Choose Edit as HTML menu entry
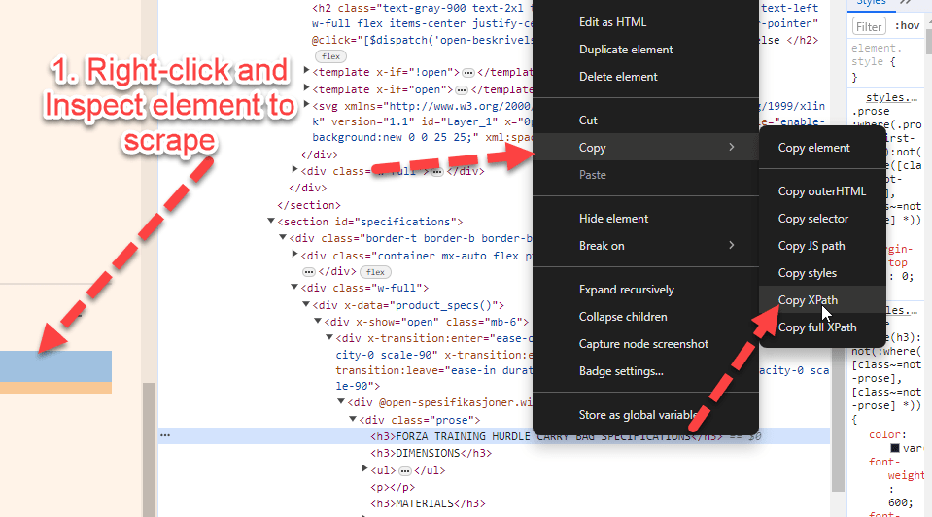 612,22
